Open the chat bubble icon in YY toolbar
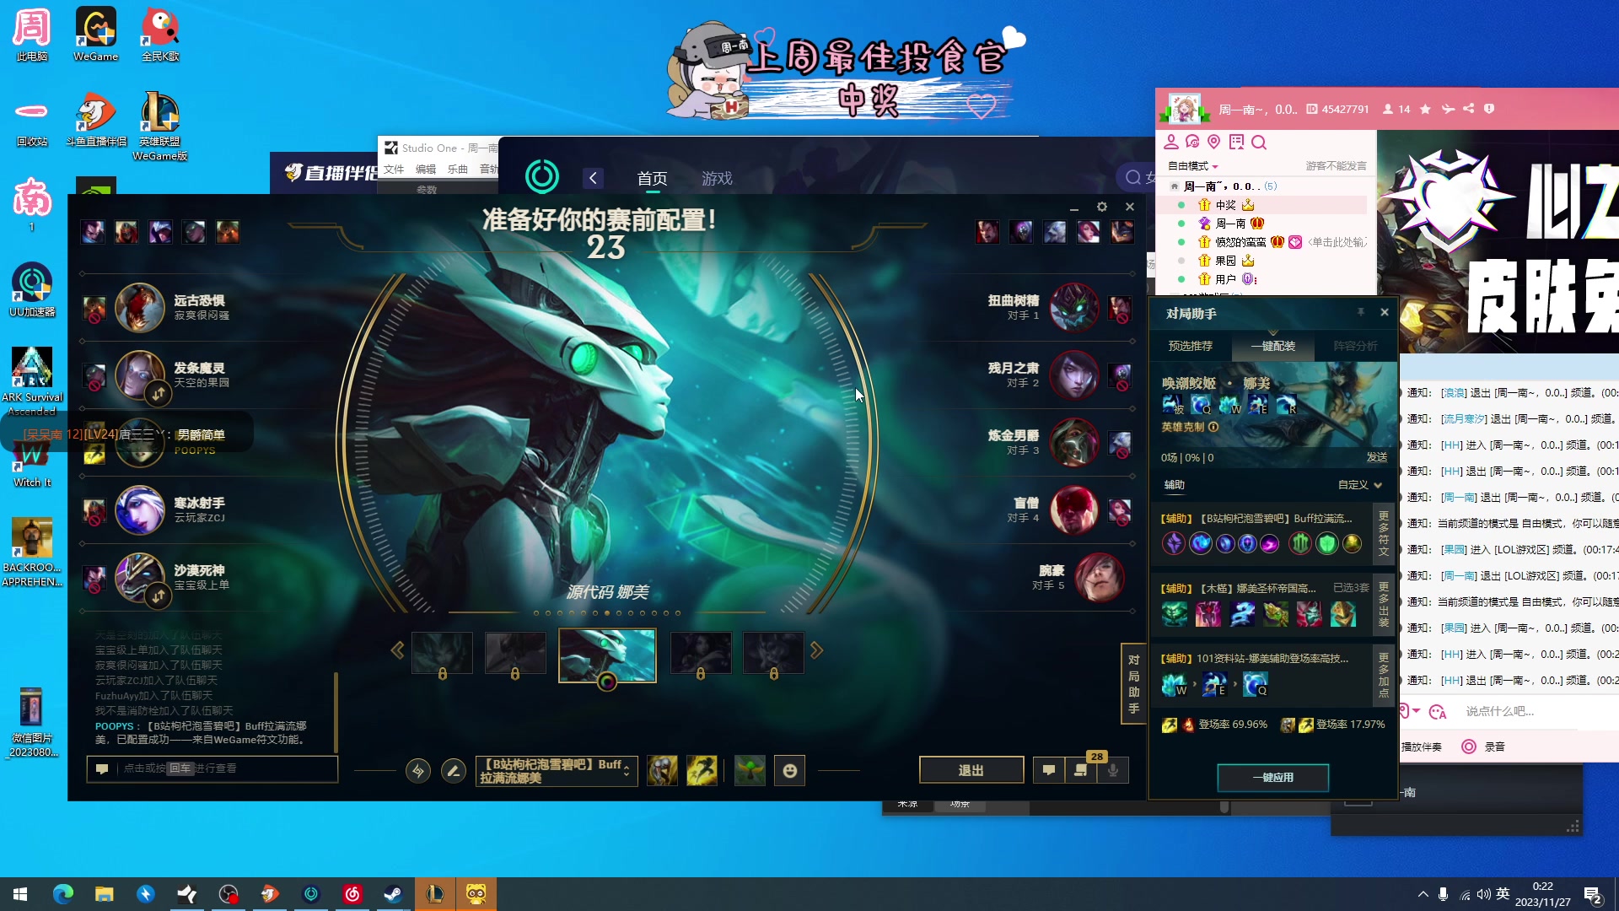The width and height of the screenshot is (1619, 911). click(x=1192, y=142)
